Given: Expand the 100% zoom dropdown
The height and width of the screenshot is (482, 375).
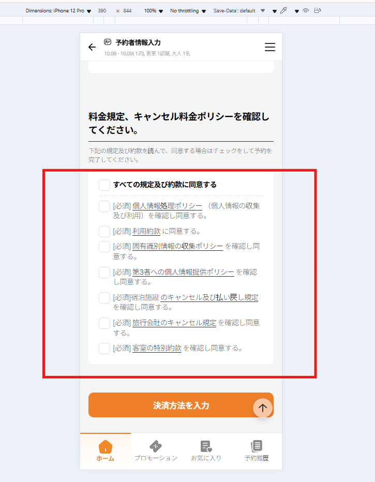Looking at the screenshot, I should point(154,11).
